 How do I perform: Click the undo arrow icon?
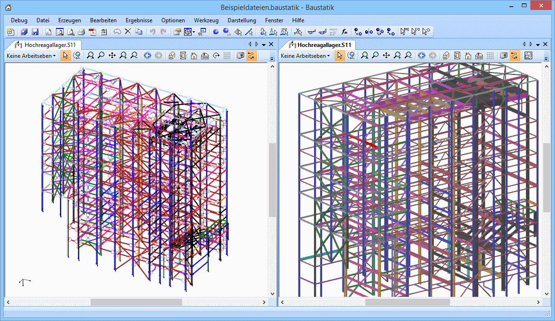click(x=152, y=32)
